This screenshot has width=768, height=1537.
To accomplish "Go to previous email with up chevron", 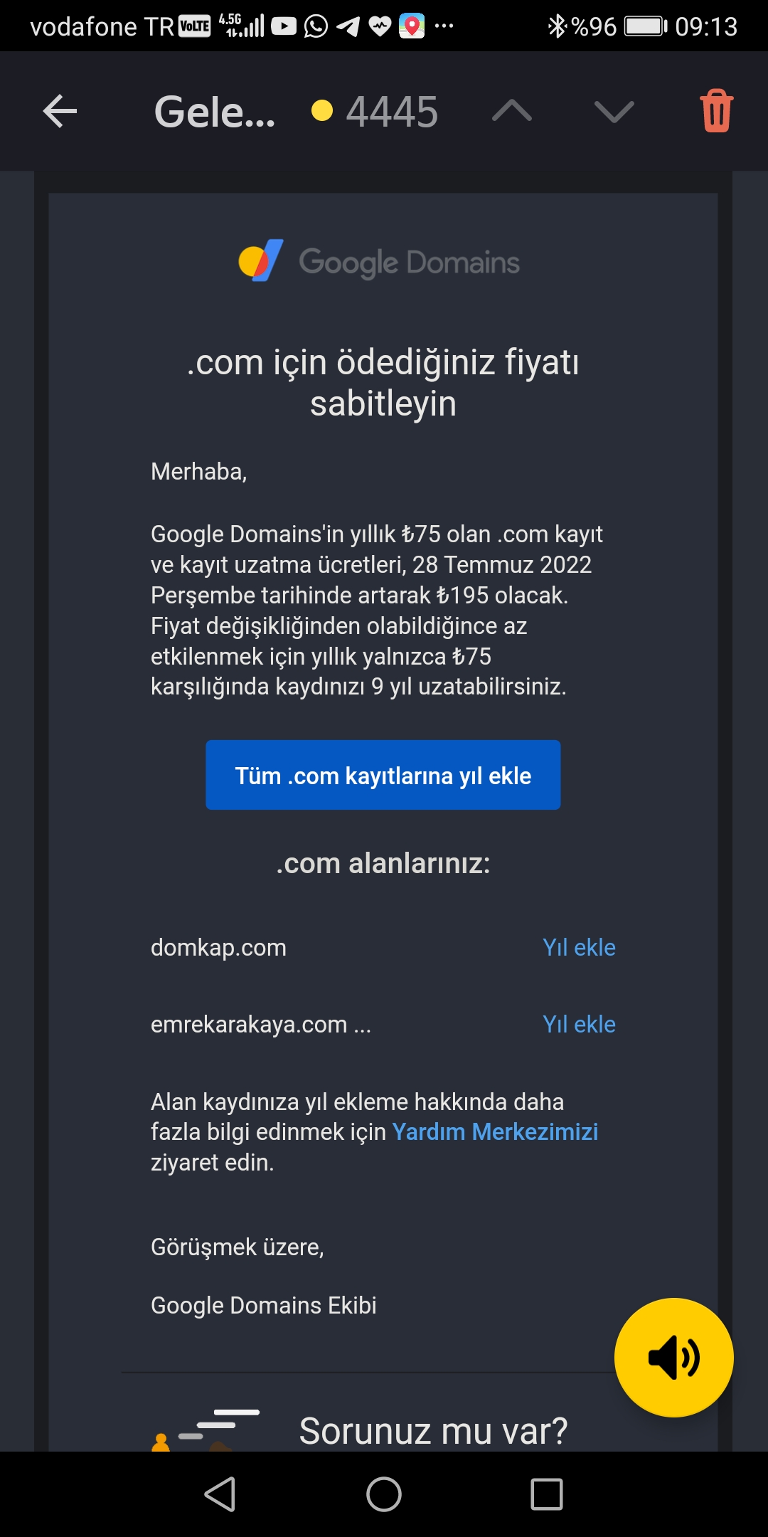I will [512, 111].
